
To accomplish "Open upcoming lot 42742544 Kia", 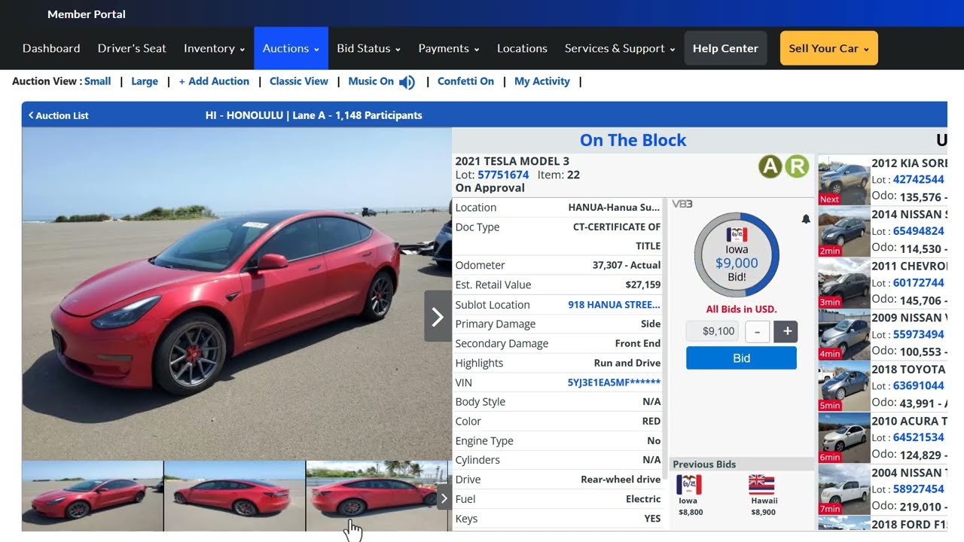I will tap(918, 180).
